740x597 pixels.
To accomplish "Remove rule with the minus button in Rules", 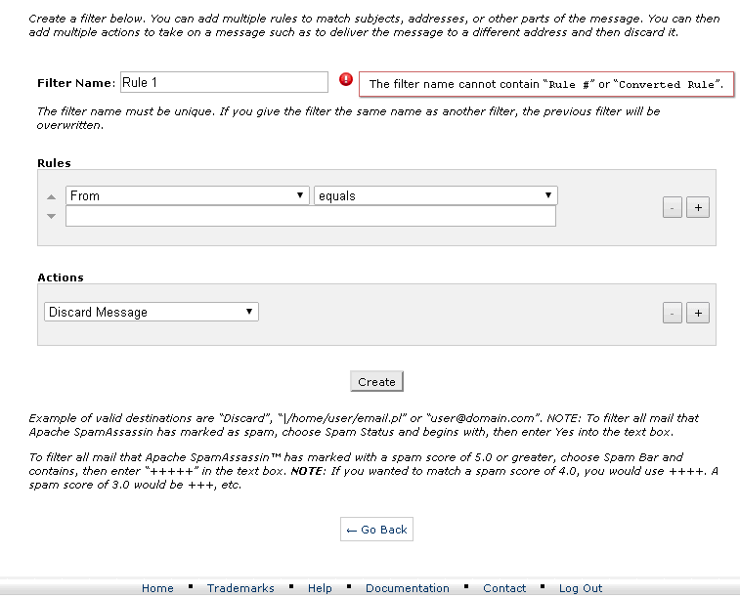I will 672,207.
